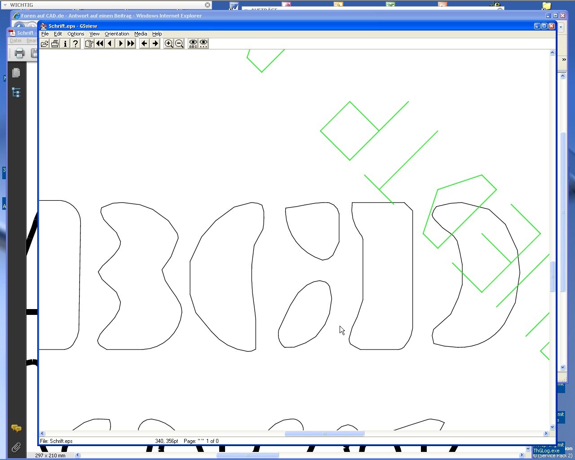Click the Info (i) icon in GSview toolbar
The width and height of the screenshot is (575, 460).
point(65,44)
